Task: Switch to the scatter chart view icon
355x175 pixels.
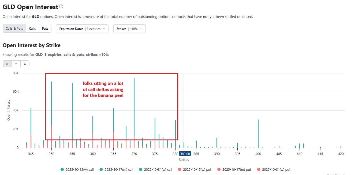Action: (25, 64)
